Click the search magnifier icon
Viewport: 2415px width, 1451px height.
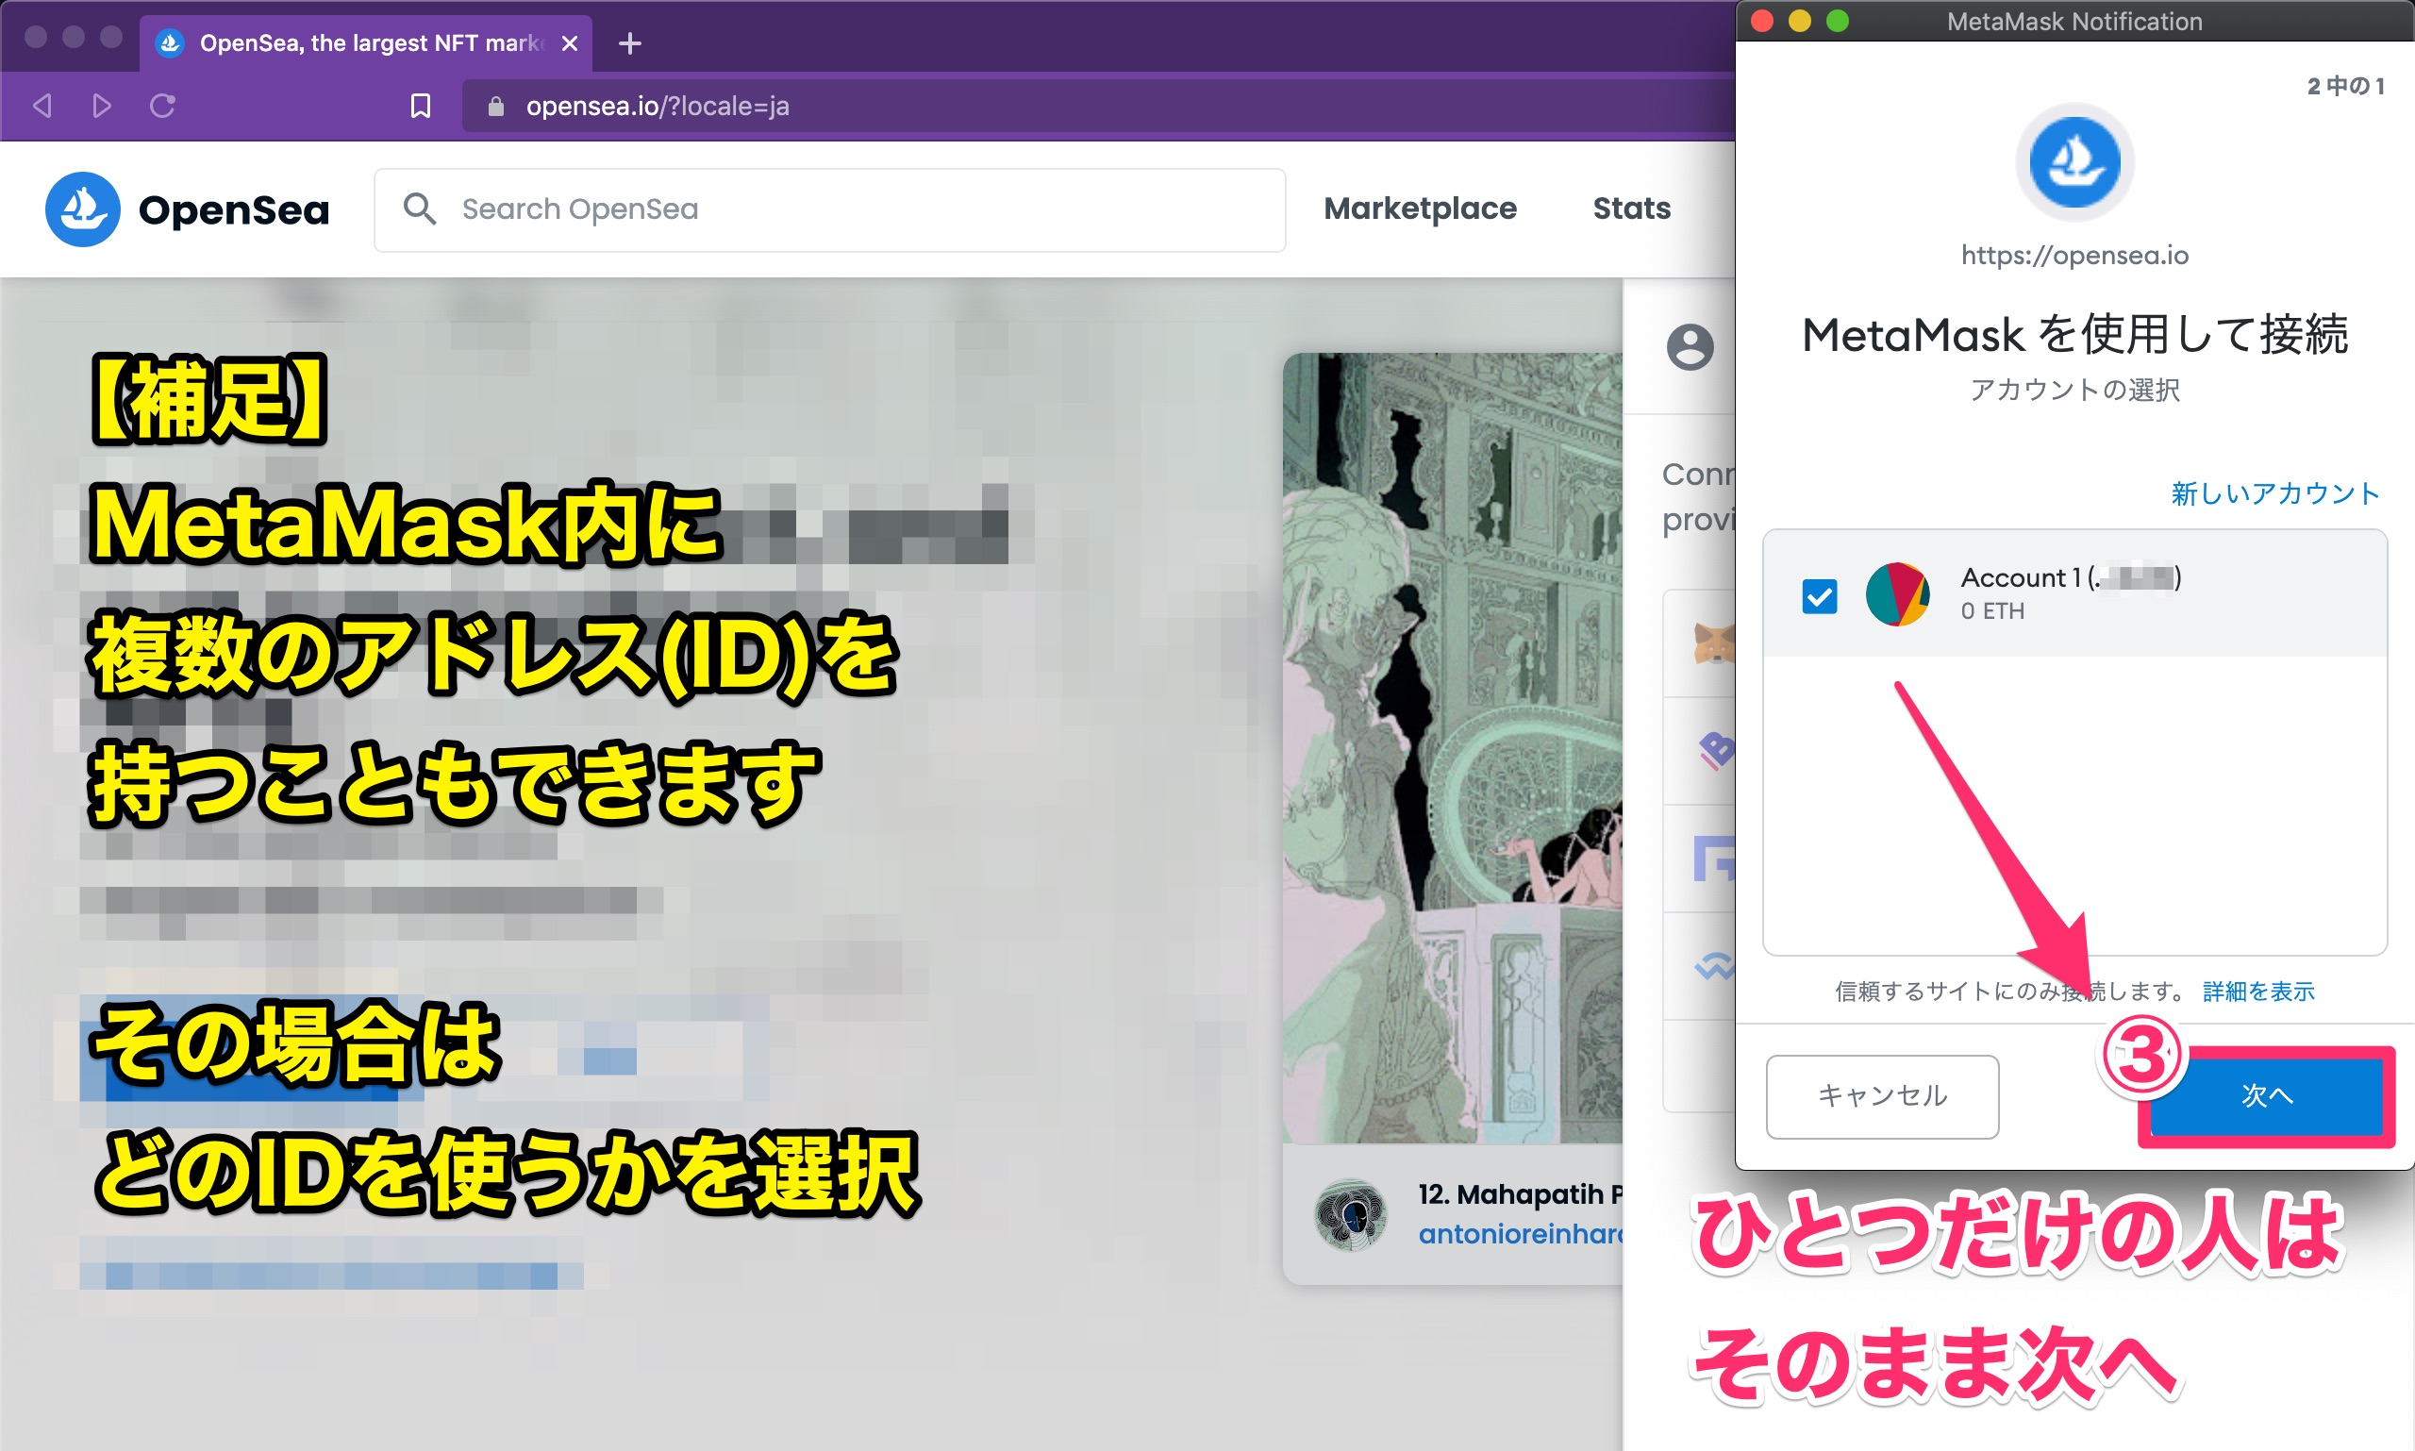click(x=420, y=208)
